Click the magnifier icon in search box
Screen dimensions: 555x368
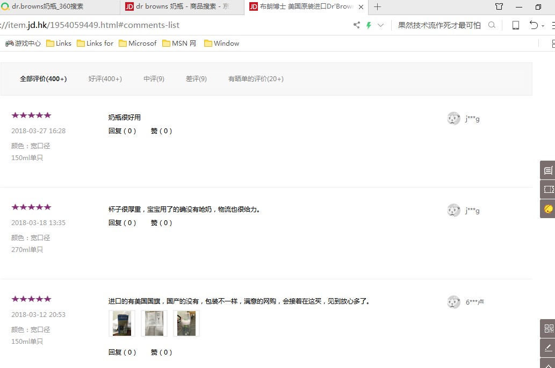click(x=492, y=25)
